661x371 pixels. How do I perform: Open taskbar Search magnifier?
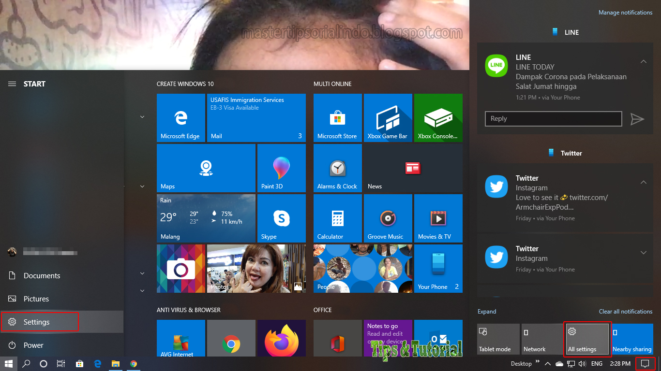pyautogui.click(x=27, y=364)
